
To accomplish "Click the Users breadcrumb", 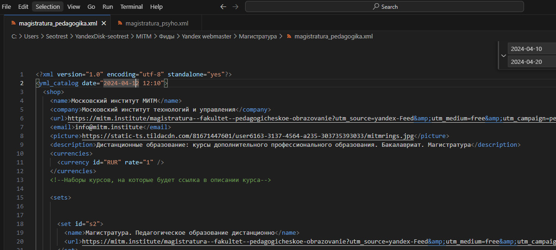I will [32, 36].
